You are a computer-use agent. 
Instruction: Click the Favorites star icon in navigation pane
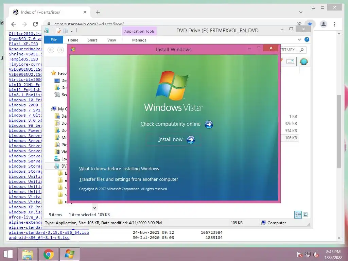[53, 73]
